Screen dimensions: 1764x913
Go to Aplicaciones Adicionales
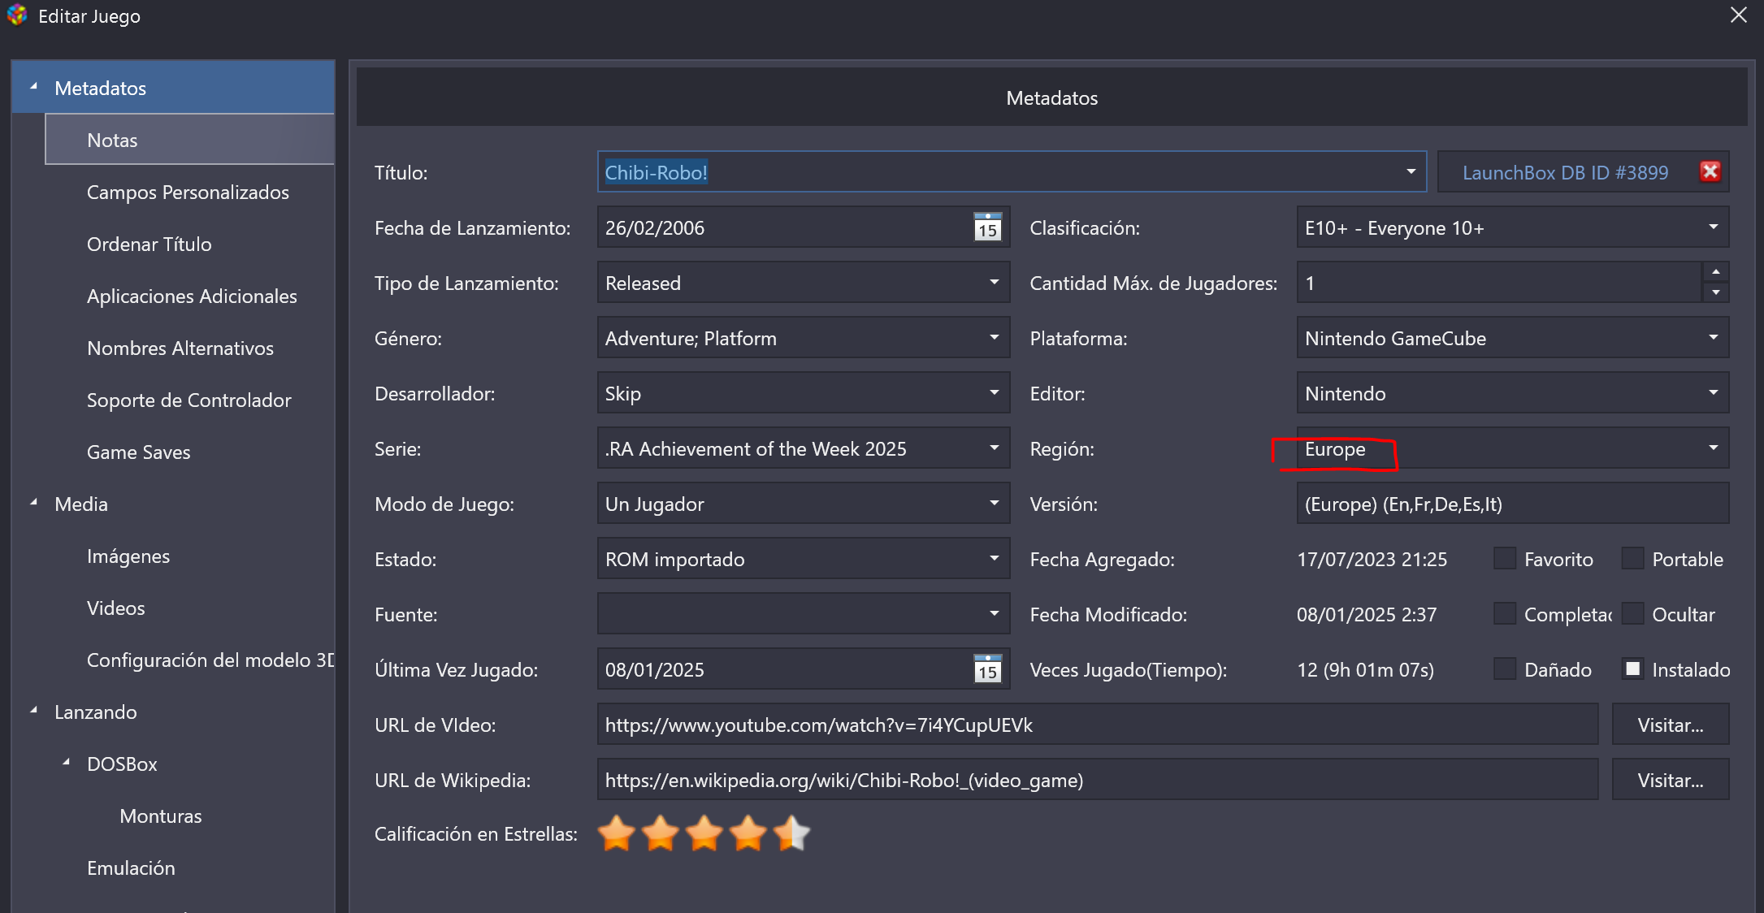pos(192,296)
